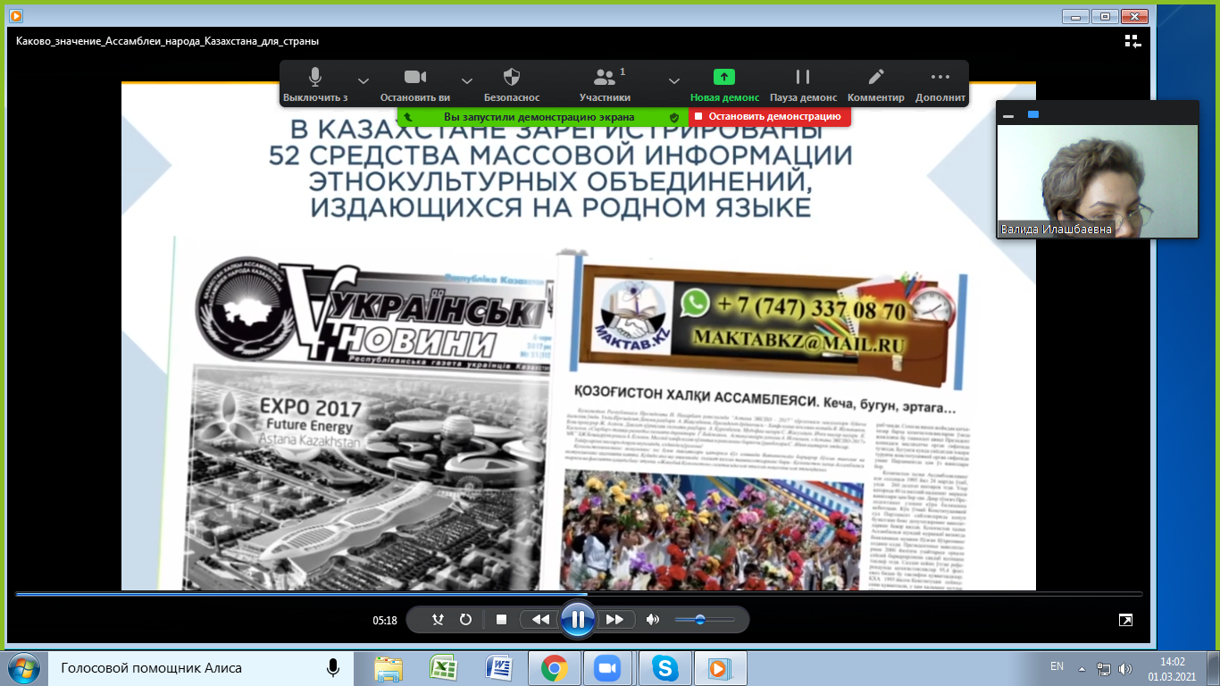Click the EN language indicator
Viewport: 1220px width, 686px height.
pos(1057,666)
